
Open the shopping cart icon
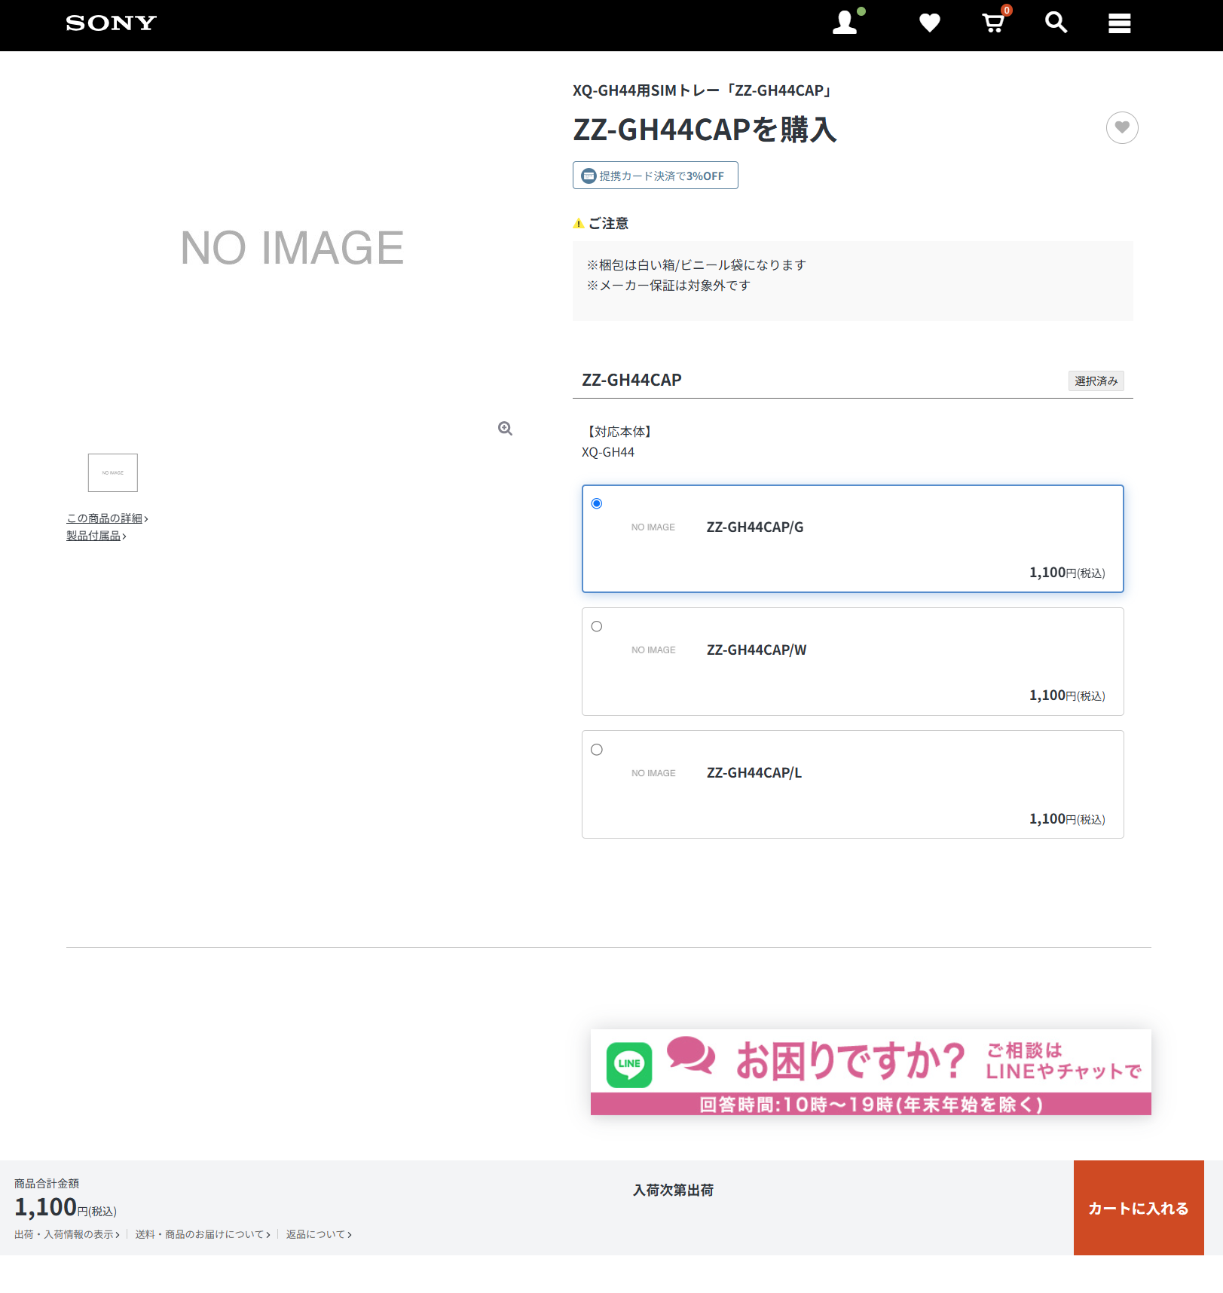point(994,23)
